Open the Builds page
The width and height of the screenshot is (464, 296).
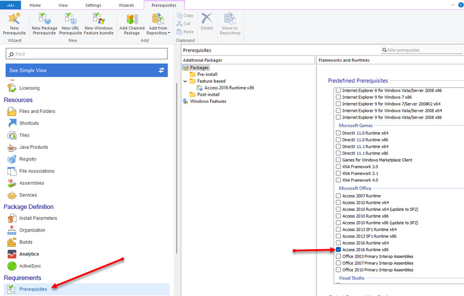[x=20, y=242]
